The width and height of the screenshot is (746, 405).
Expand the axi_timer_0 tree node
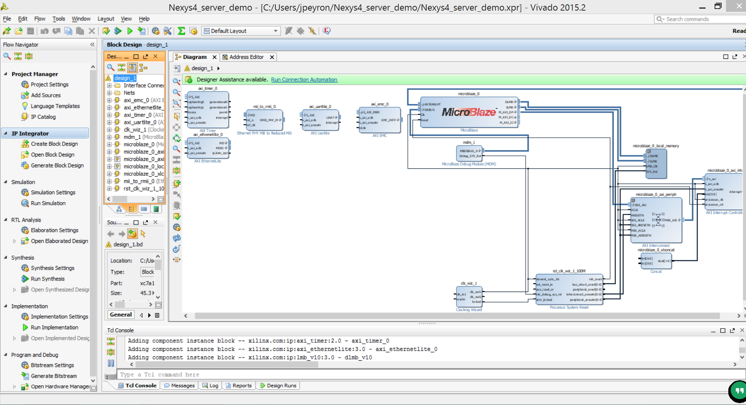[x=109, y=115]
